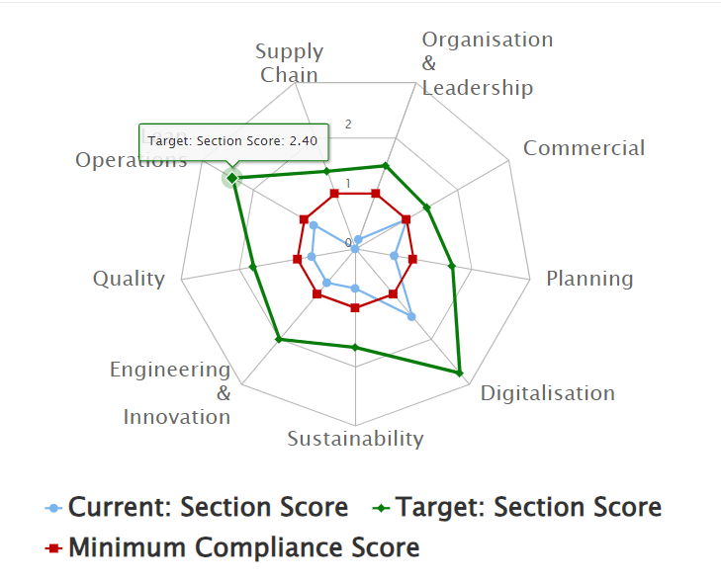The image size is (721, 581).
Task: Toggle Target: Section Score legend entry
Action: coord(517,508)
